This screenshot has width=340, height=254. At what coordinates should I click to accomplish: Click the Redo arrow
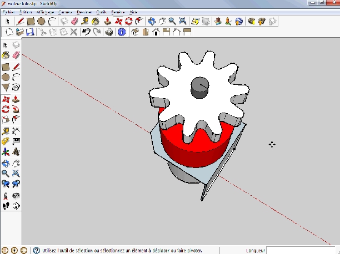click(97, 32)
